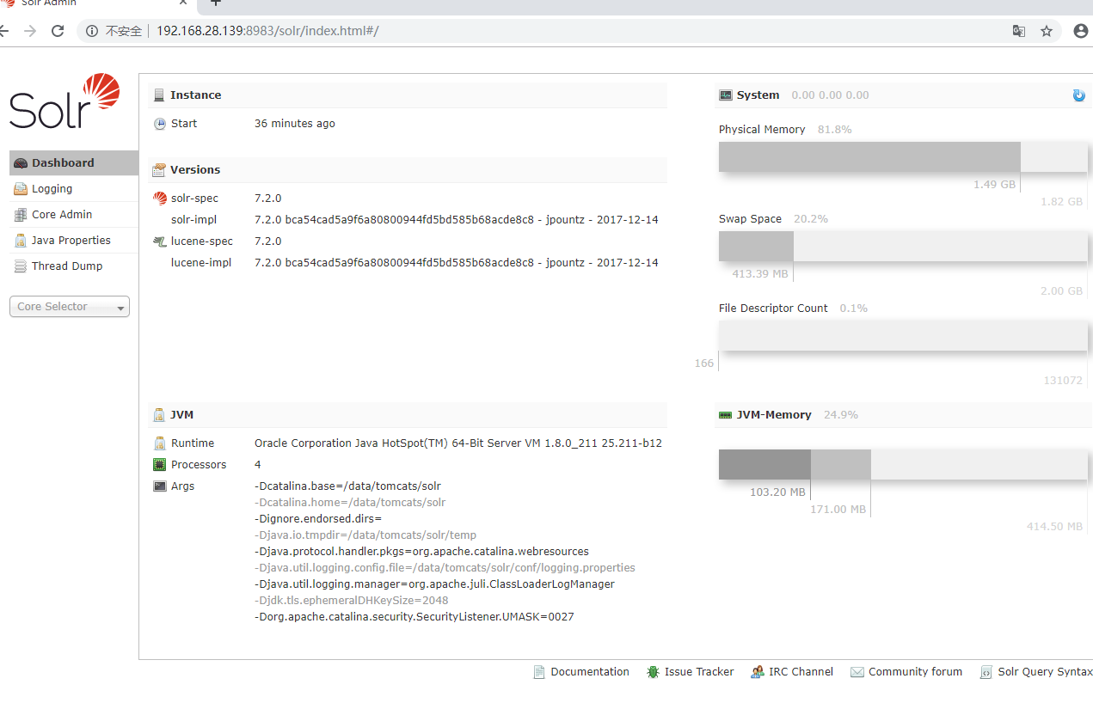The width and height of the screenshot is (1093, 709).
Task: Open Core Admin from the sidebar
Action: click(x=59, y=214)
